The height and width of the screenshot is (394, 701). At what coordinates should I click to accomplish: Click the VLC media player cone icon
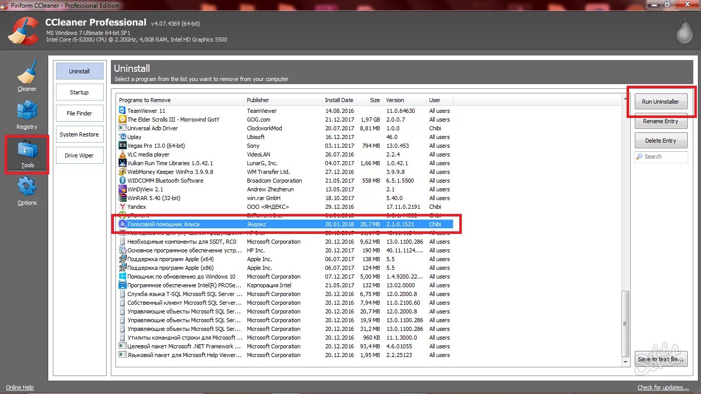pos(122,154)
